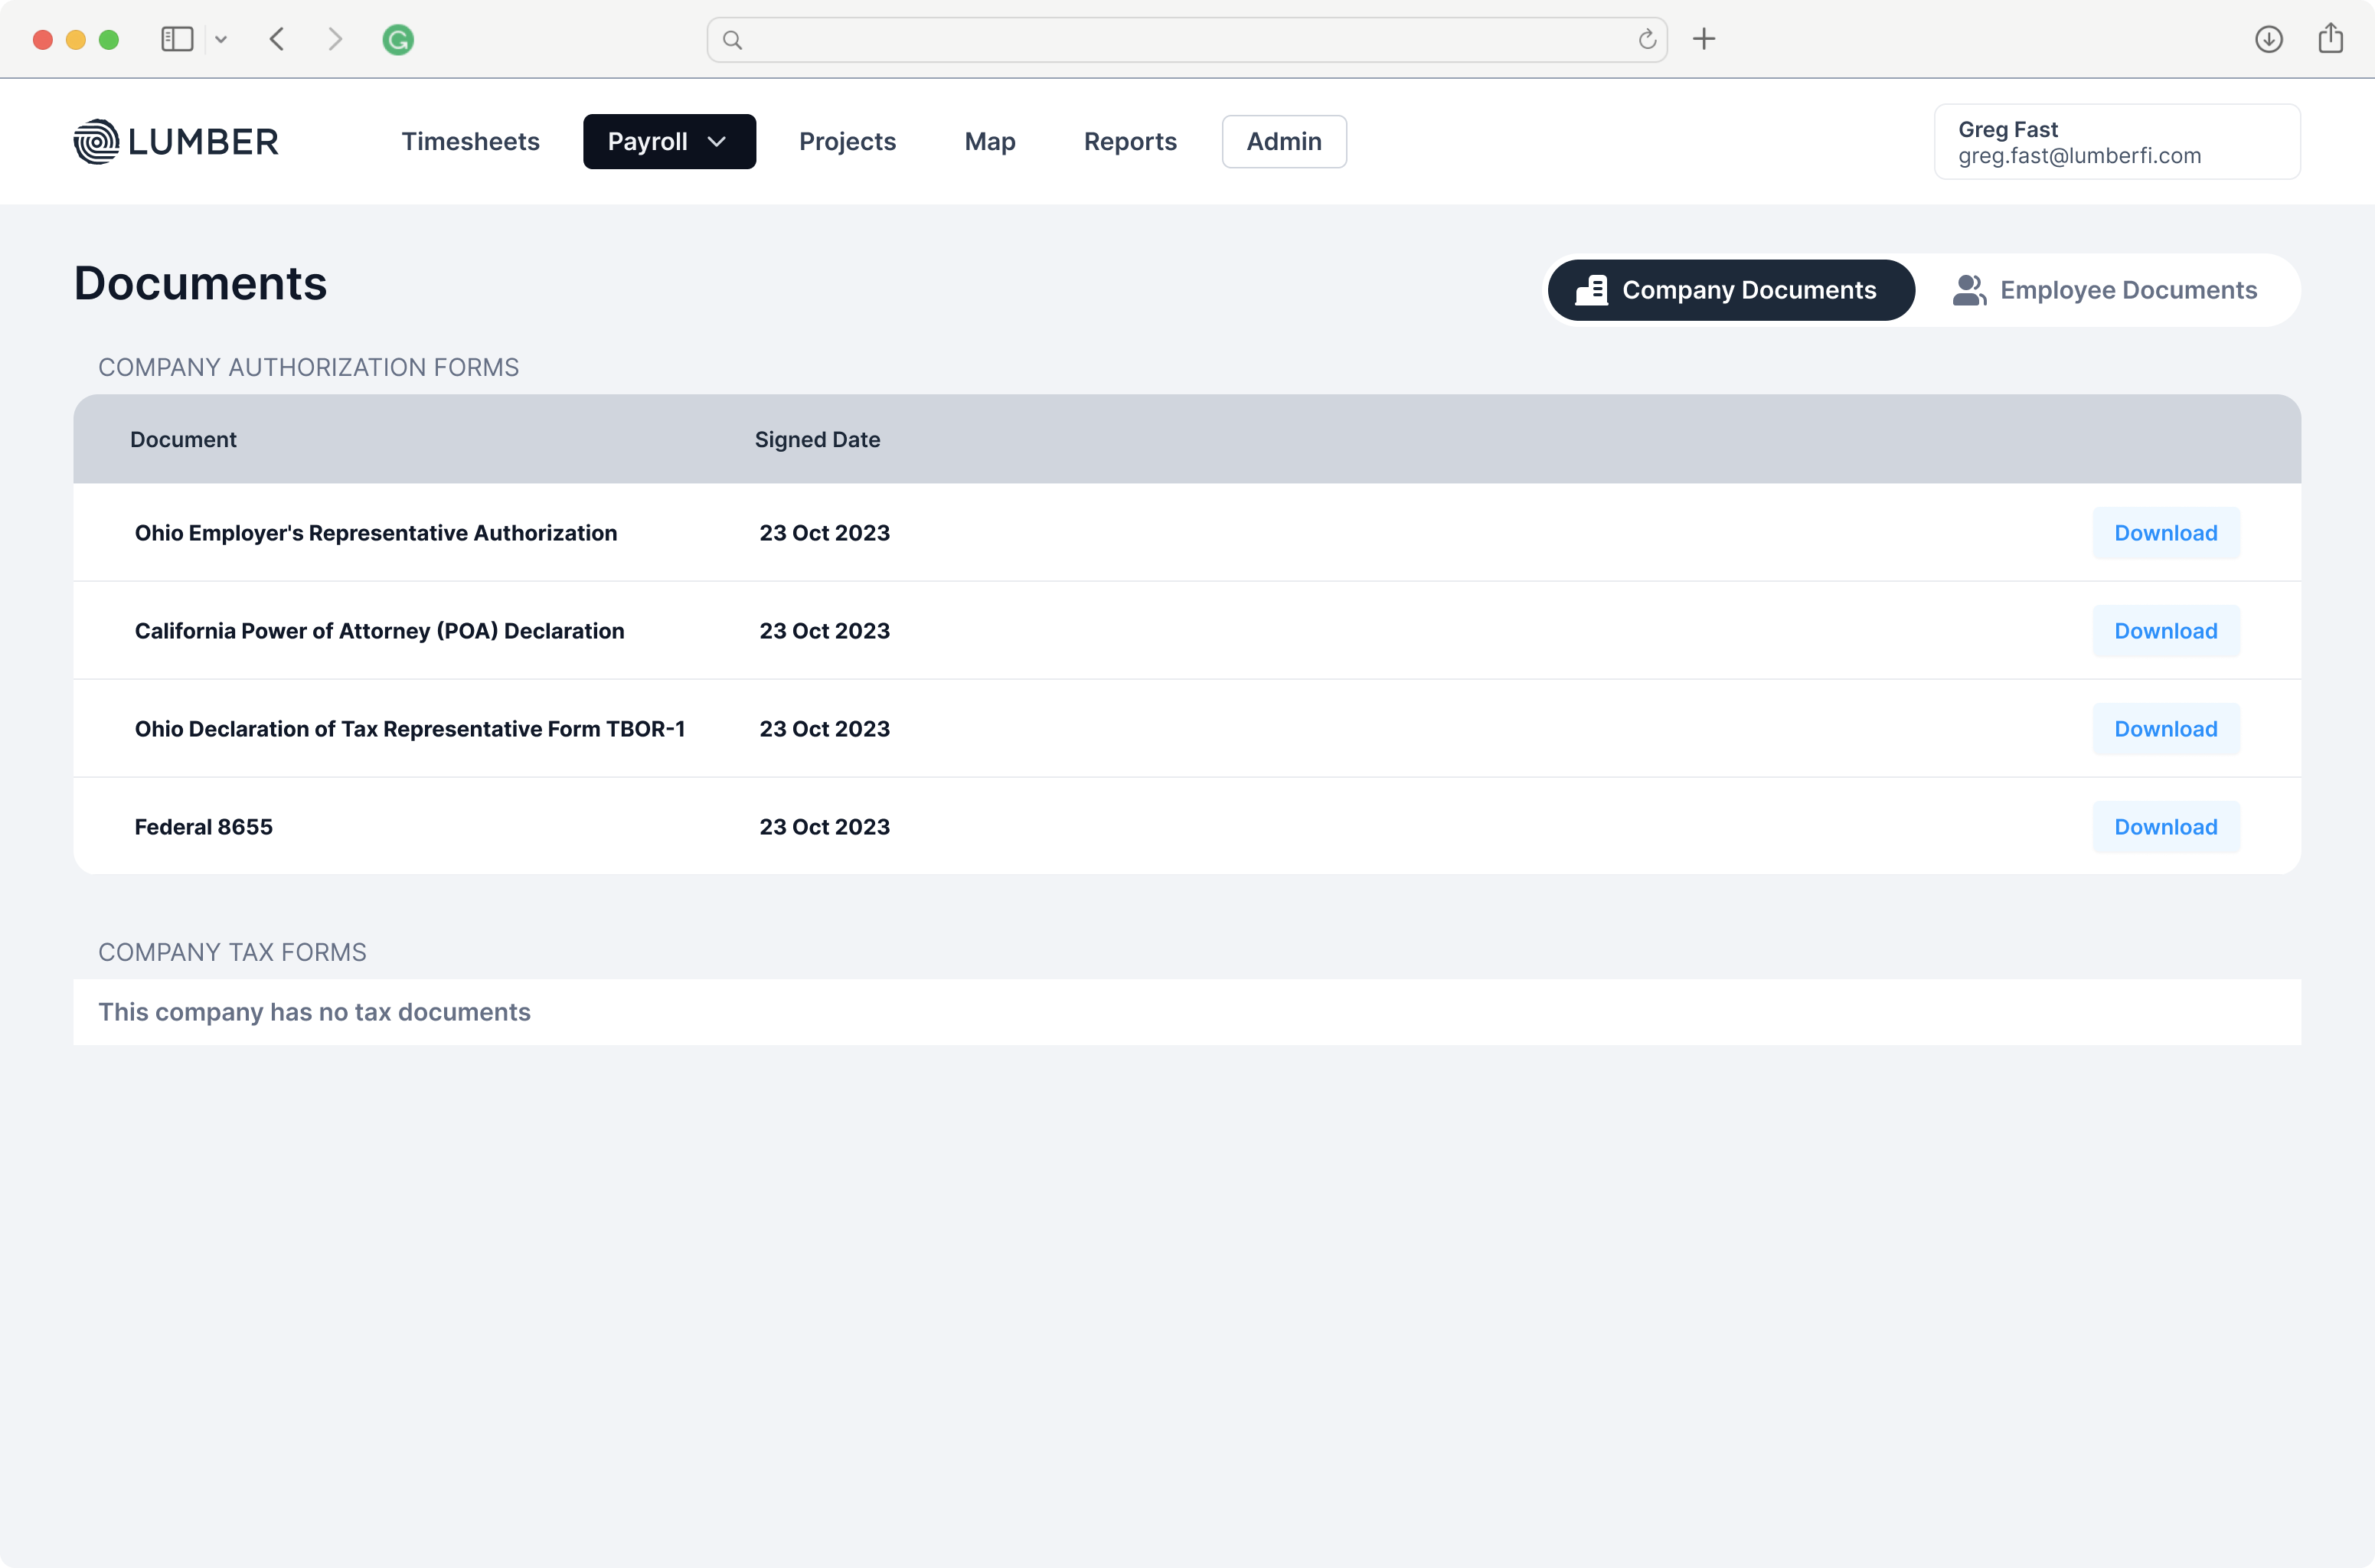Select 'Federal 8655' document name

pyautogui.click(x=204, y=827)
